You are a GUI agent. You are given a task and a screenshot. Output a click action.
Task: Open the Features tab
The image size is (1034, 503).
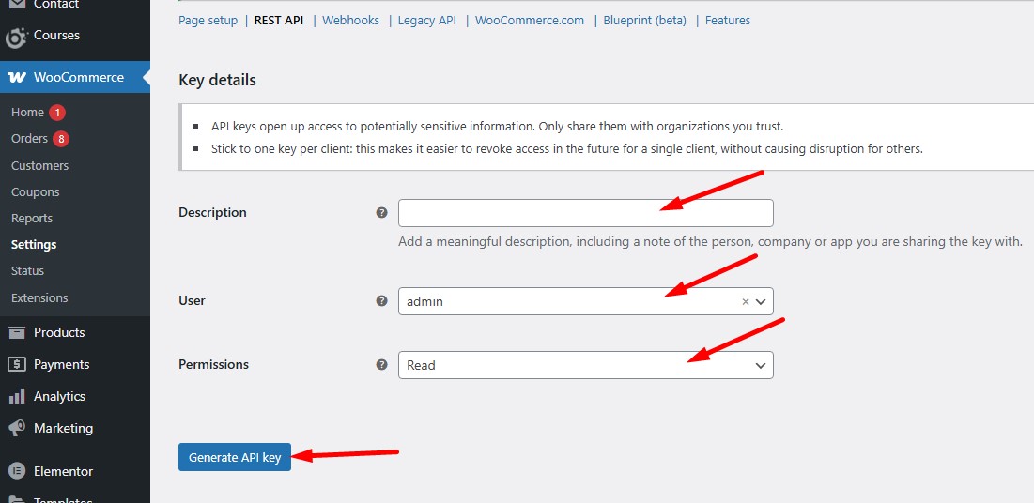pyautogui.click(x=727, y=21)
